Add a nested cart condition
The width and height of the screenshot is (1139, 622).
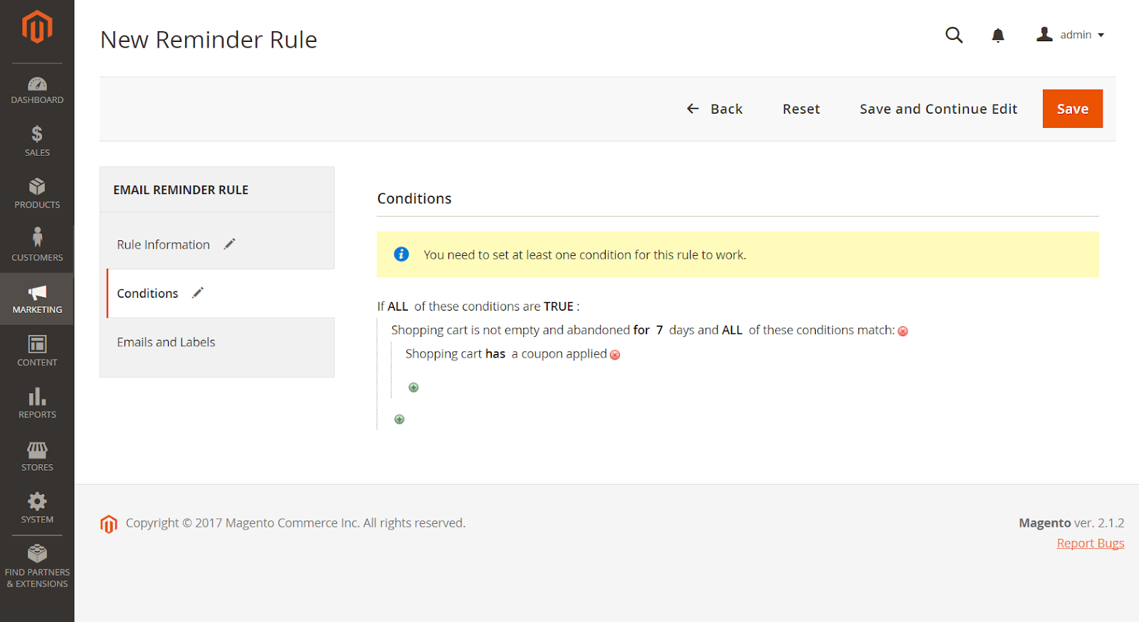[414, 387]
